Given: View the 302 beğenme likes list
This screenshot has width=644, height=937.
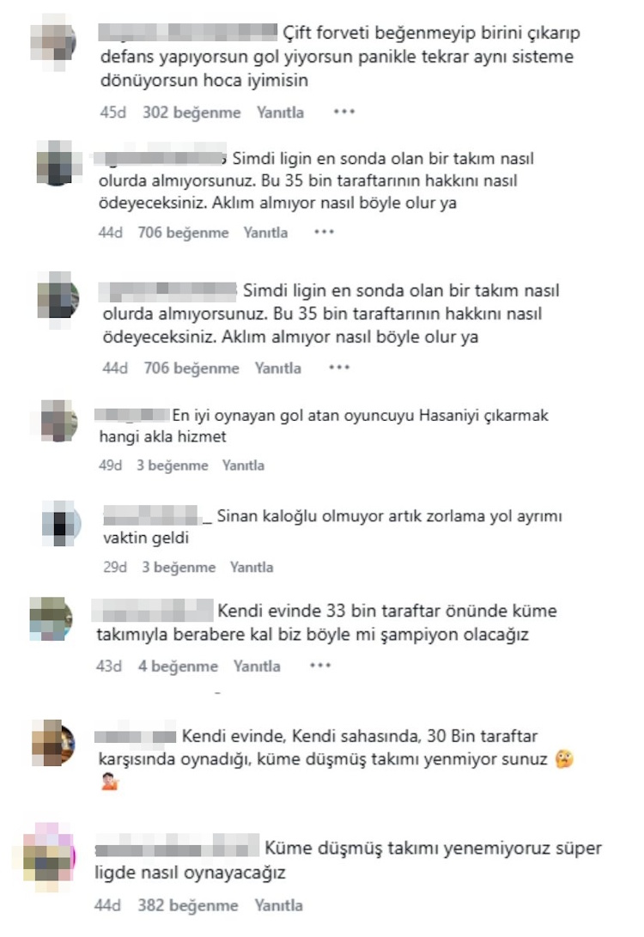Looking at the screenshot, I should [191, 113].
